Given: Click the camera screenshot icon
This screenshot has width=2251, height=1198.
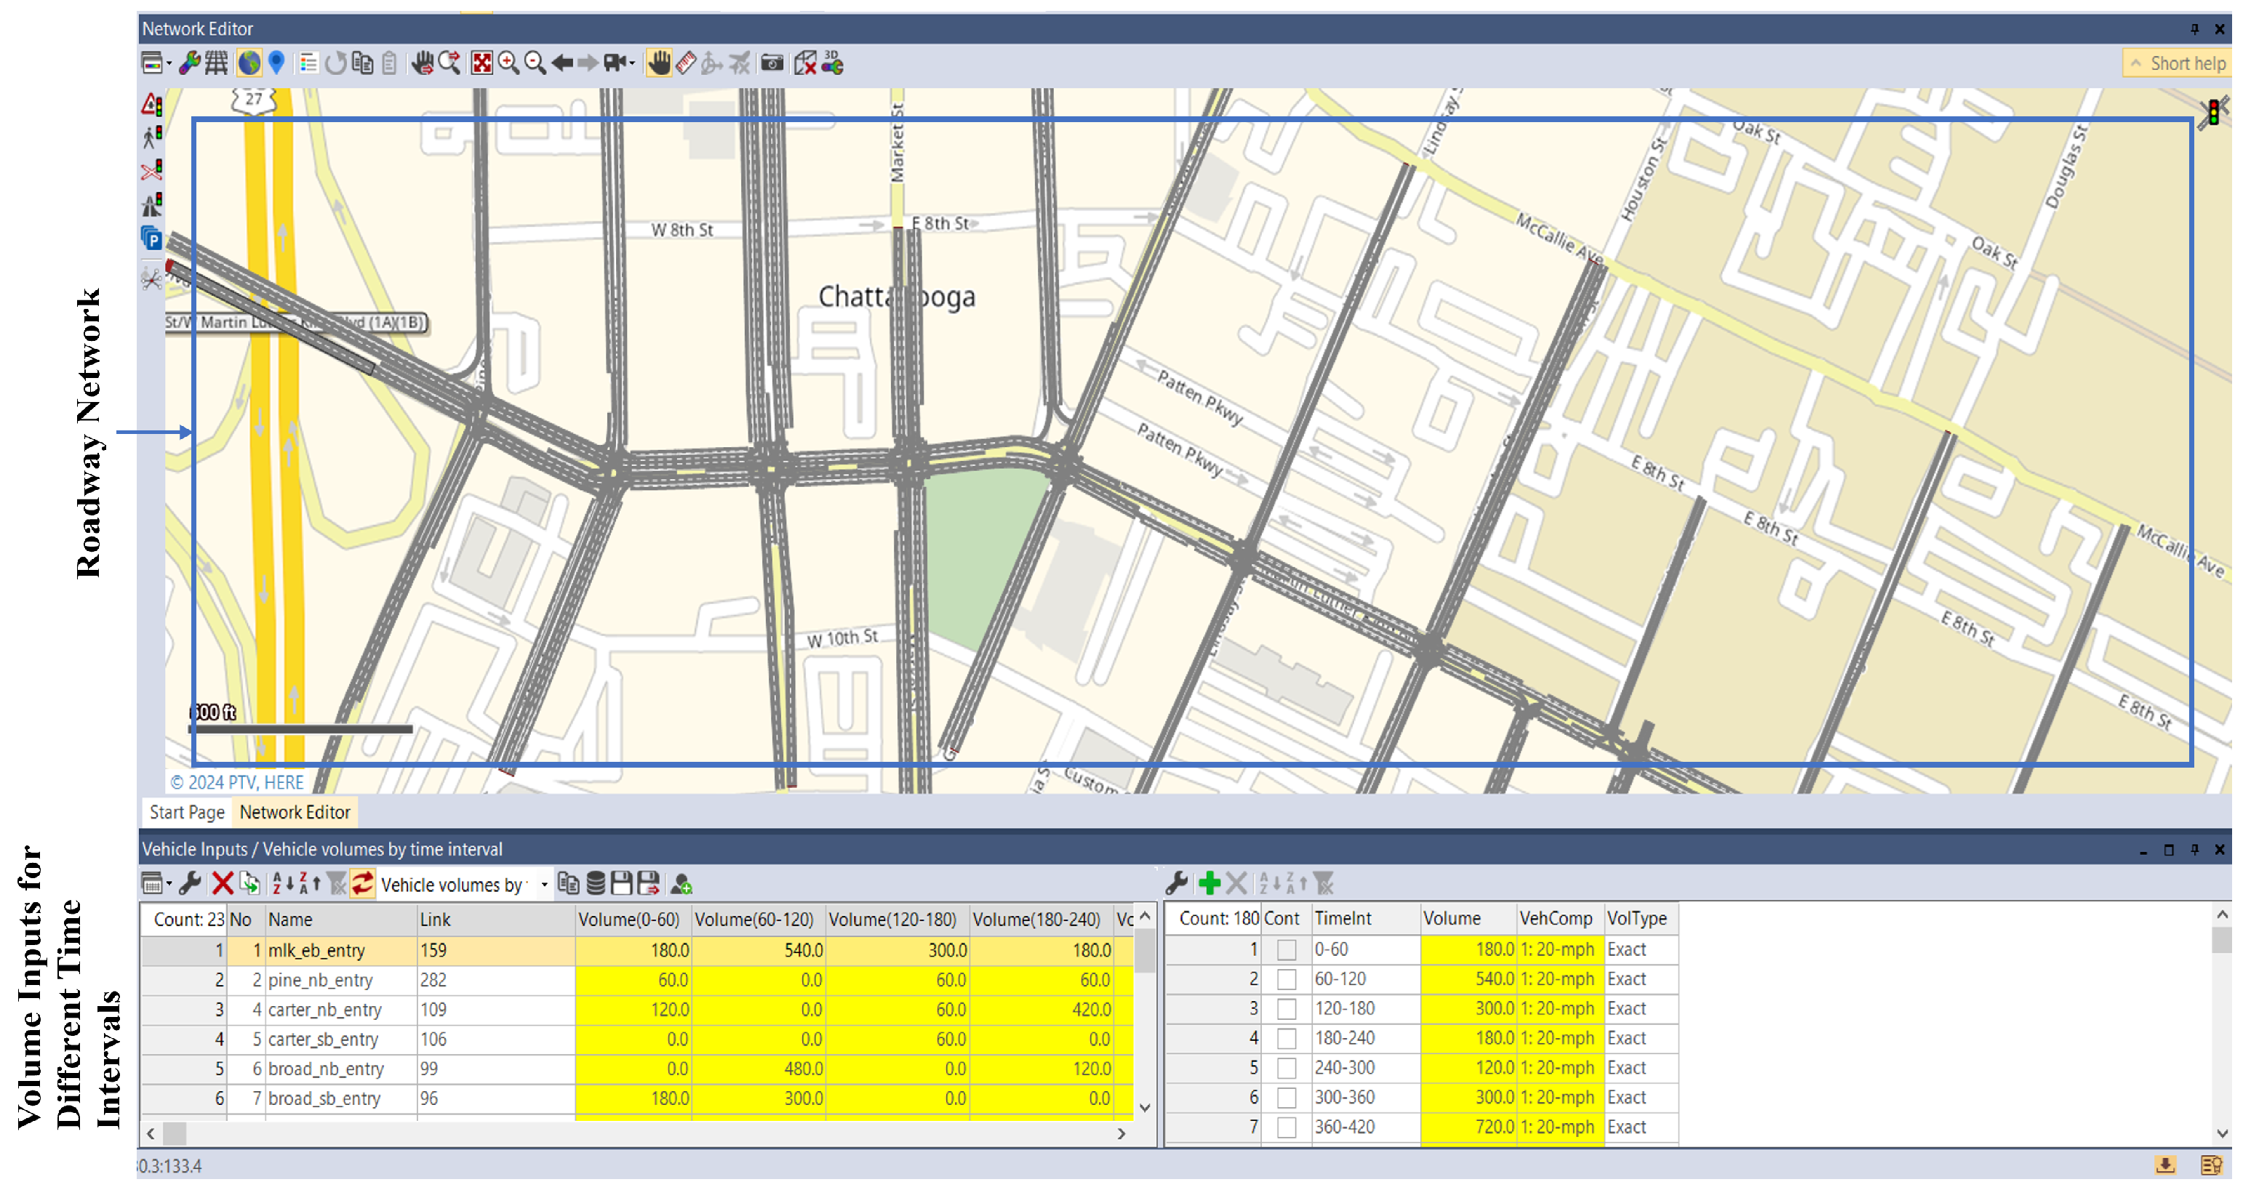Looking at the screenshot, I should click(772, 63).
